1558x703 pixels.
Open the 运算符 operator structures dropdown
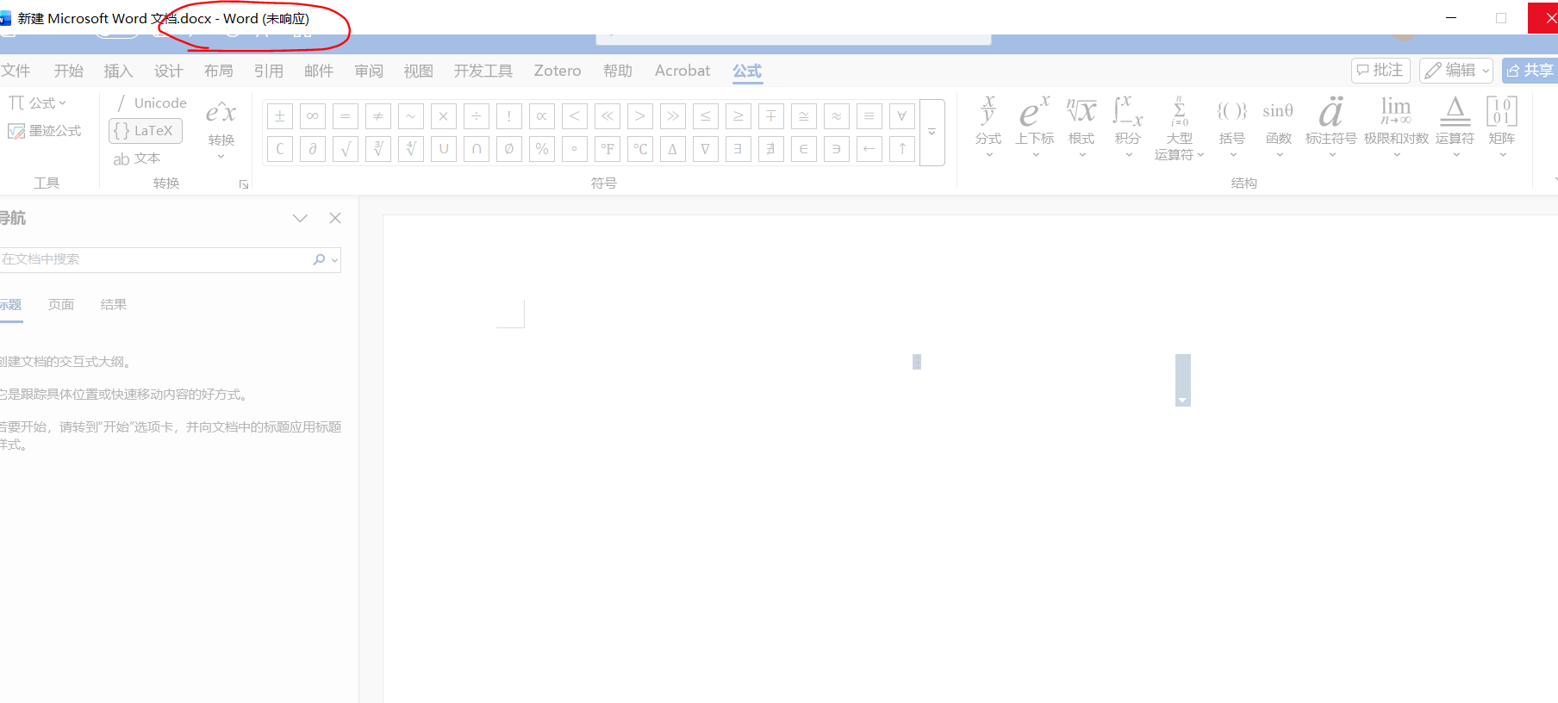point(1455,127)
